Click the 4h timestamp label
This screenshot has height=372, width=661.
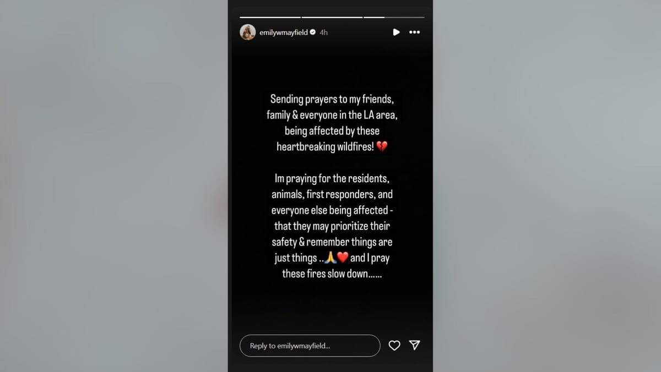pos(324,32)
